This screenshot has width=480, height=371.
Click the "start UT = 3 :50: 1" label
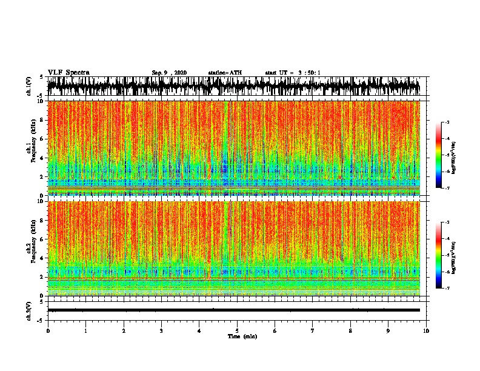(x=293, y=73)
